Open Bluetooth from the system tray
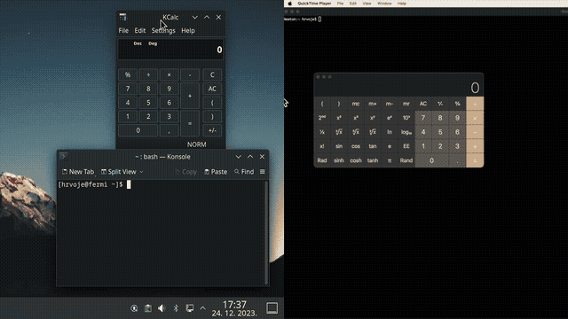The height and width of the screenshot is (319, 568). (x=176, y=308)
